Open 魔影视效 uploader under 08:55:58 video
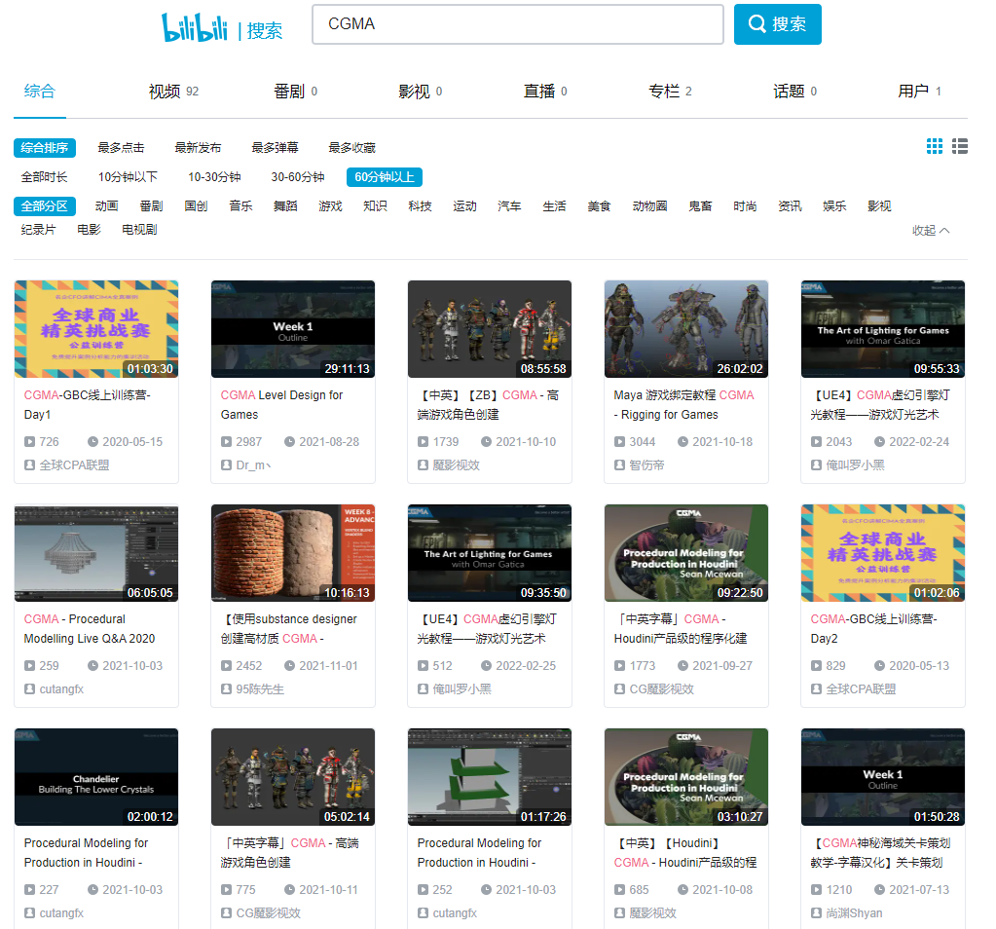996x929 pixels. click(x=456, y=465)
